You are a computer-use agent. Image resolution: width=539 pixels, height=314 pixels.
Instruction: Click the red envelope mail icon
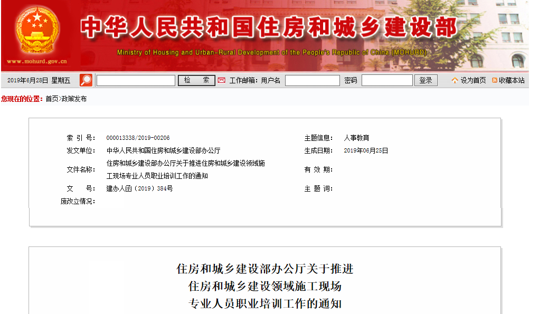click(222, 80)
